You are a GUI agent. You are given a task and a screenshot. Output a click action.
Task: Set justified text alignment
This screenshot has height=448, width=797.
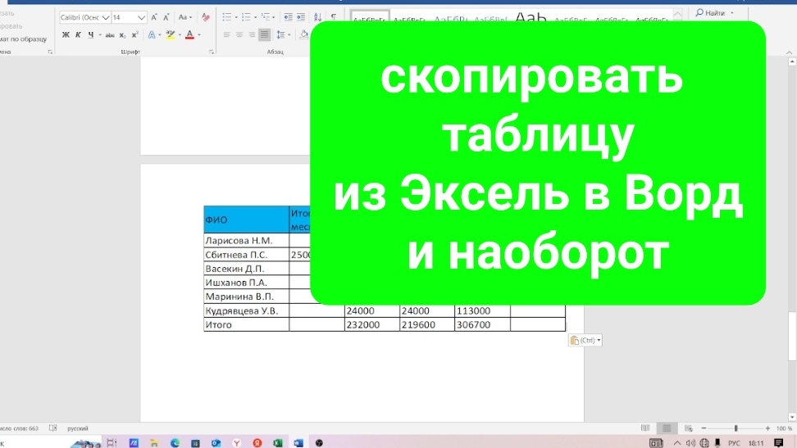point(264,34)
